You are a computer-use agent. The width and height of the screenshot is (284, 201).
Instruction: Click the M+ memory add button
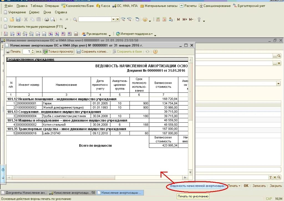185,19
